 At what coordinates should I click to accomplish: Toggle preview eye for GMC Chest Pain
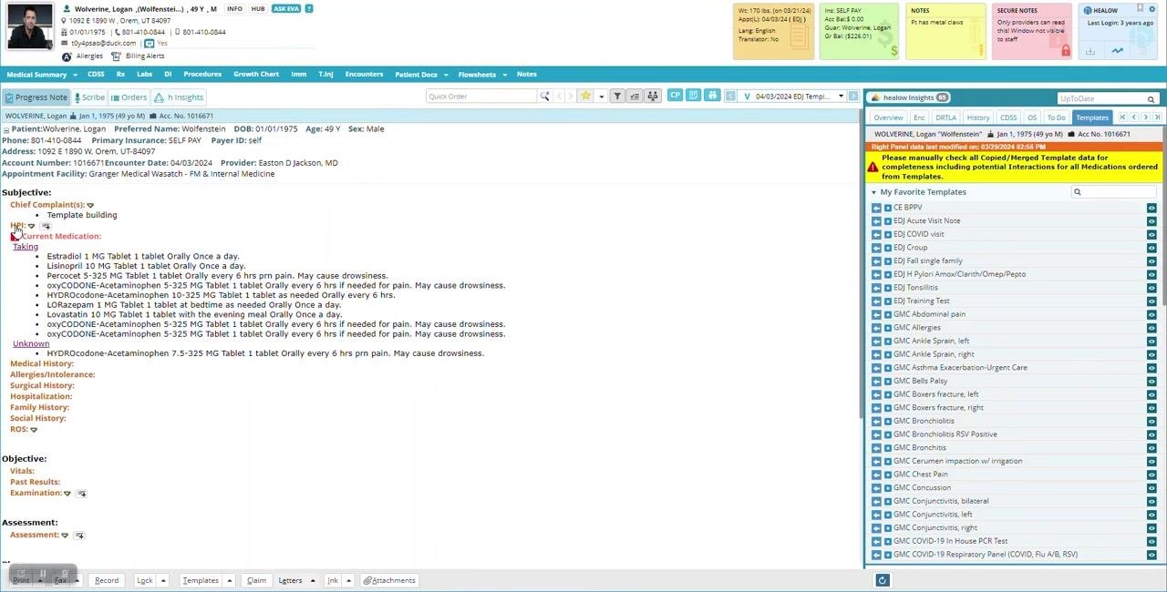(1152, 475)
